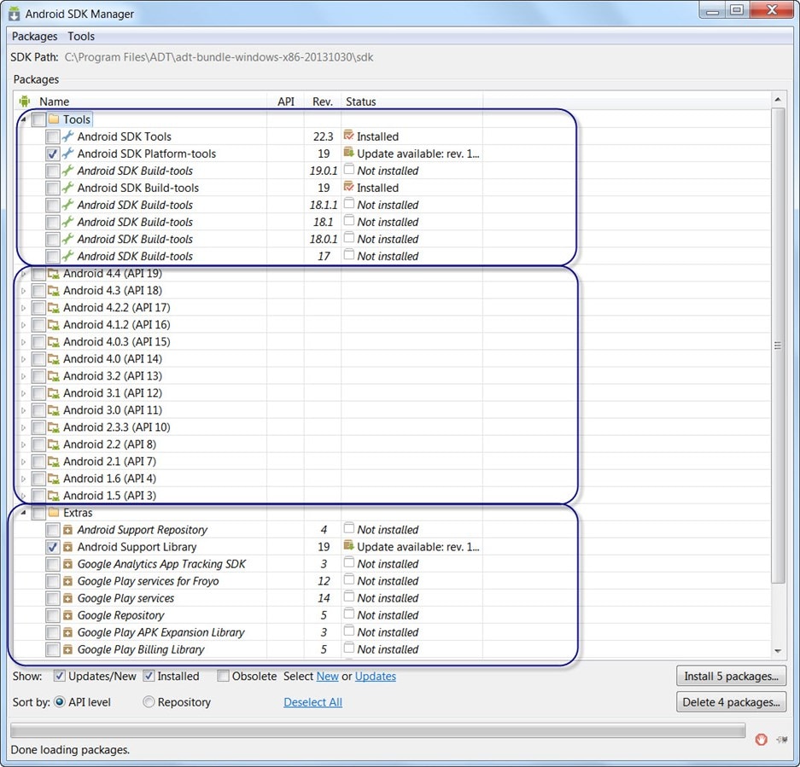This screenshot has width=800, height=767.
Task: Click the scroll-up arrow of the package list
Action: [778, 99]
